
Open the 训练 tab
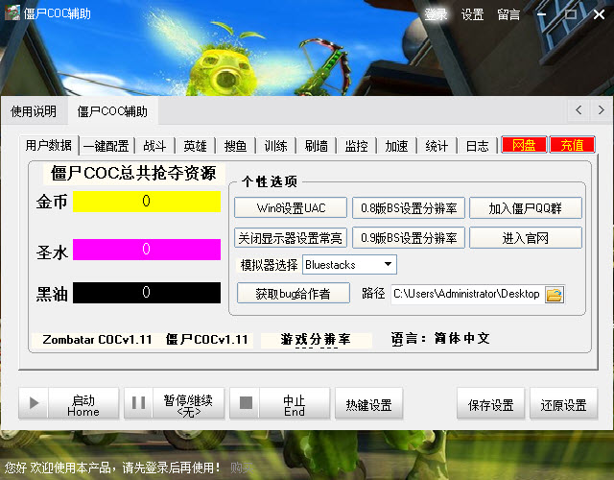[x=275, y=146]
